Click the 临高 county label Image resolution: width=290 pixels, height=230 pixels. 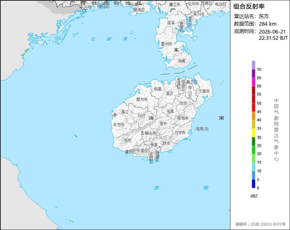tap(157, 89)
